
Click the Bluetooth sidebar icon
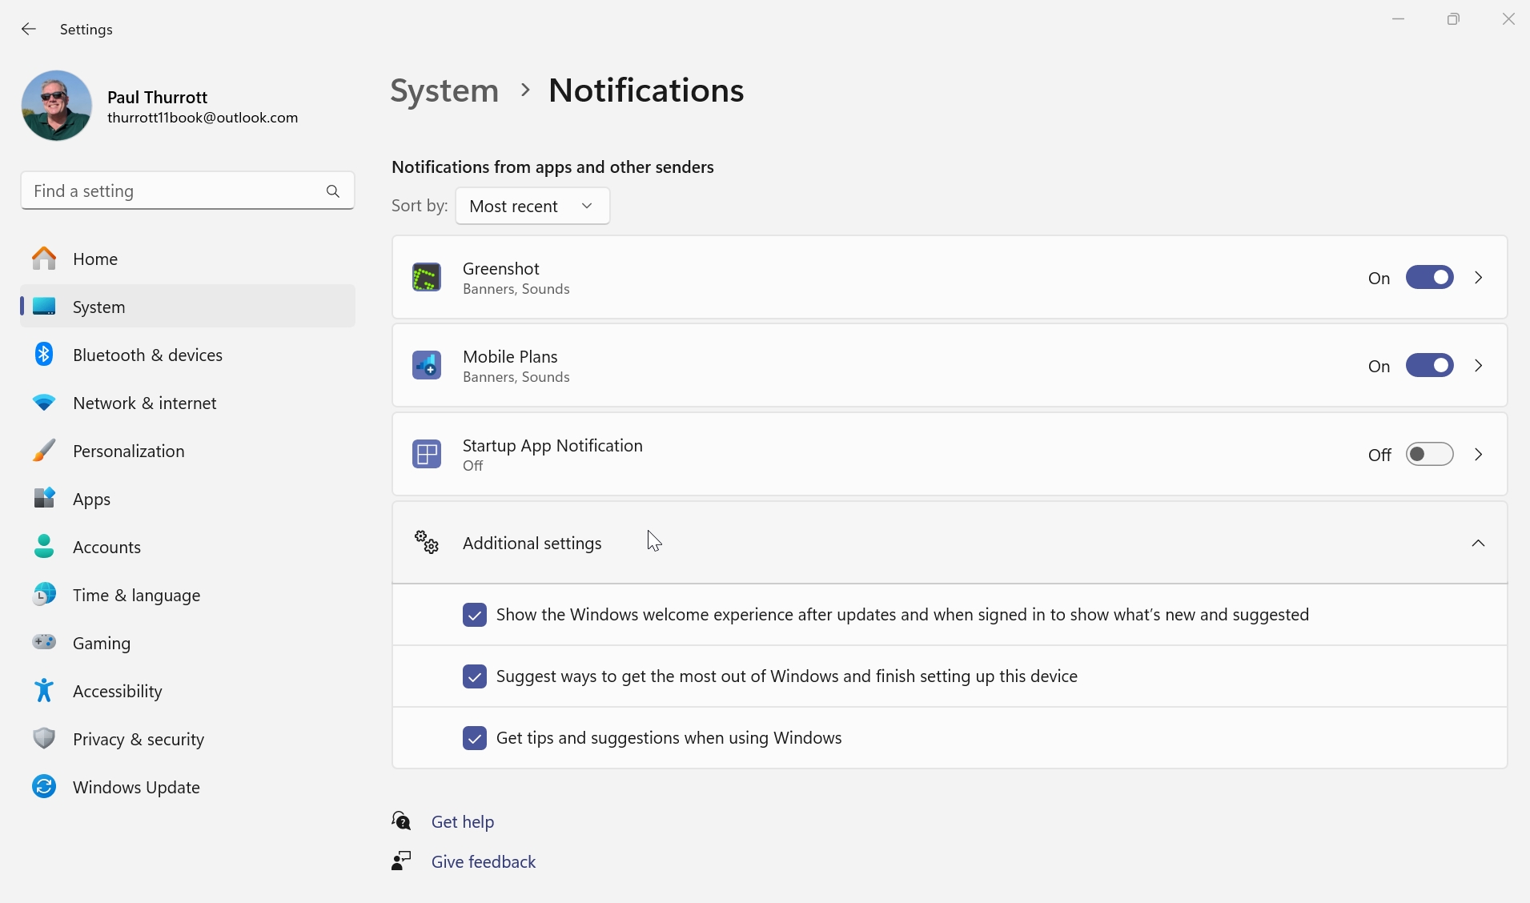[x=44, y=355]
